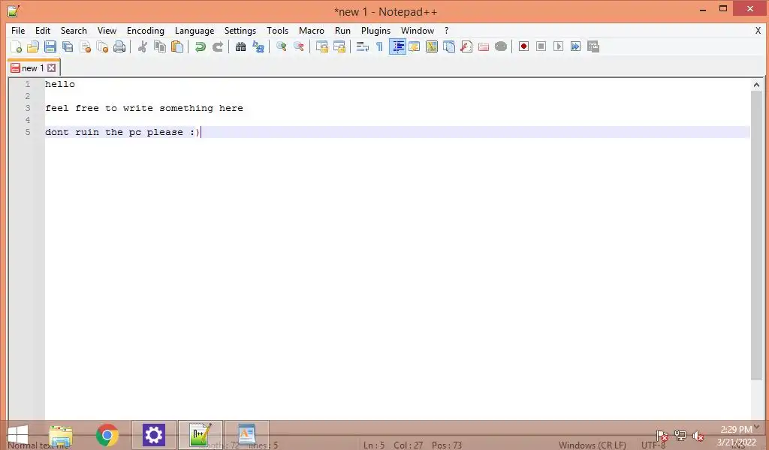This screenshot has height=450, width=769.
Task: Click the Close All toolbar icon
Action: [102, 46]
